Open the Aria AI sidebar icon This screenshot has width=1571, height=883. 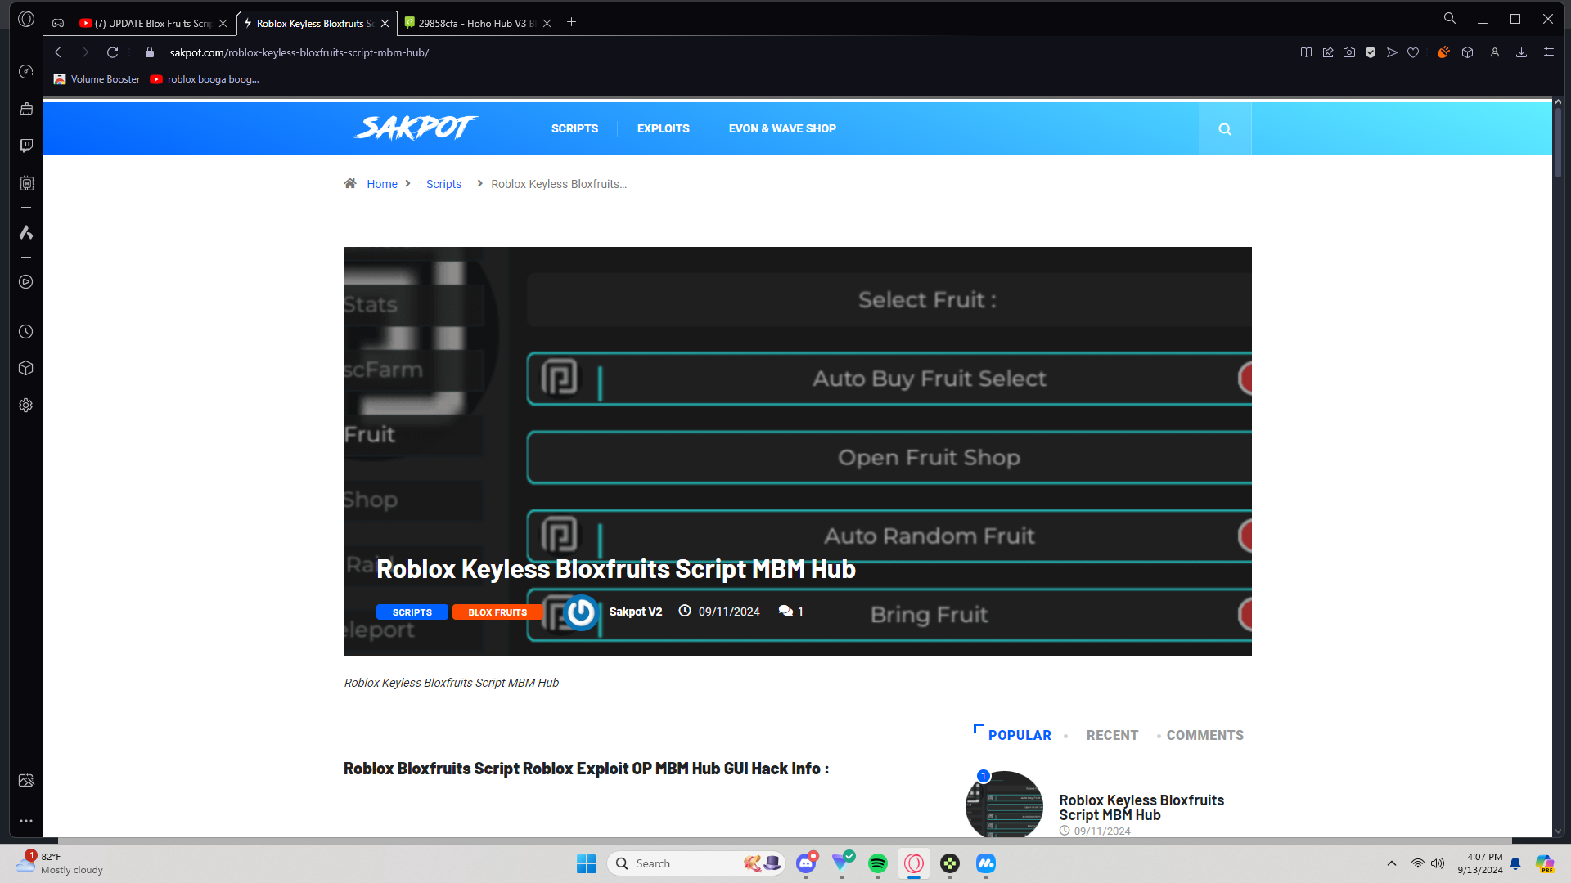coord(26,232)
